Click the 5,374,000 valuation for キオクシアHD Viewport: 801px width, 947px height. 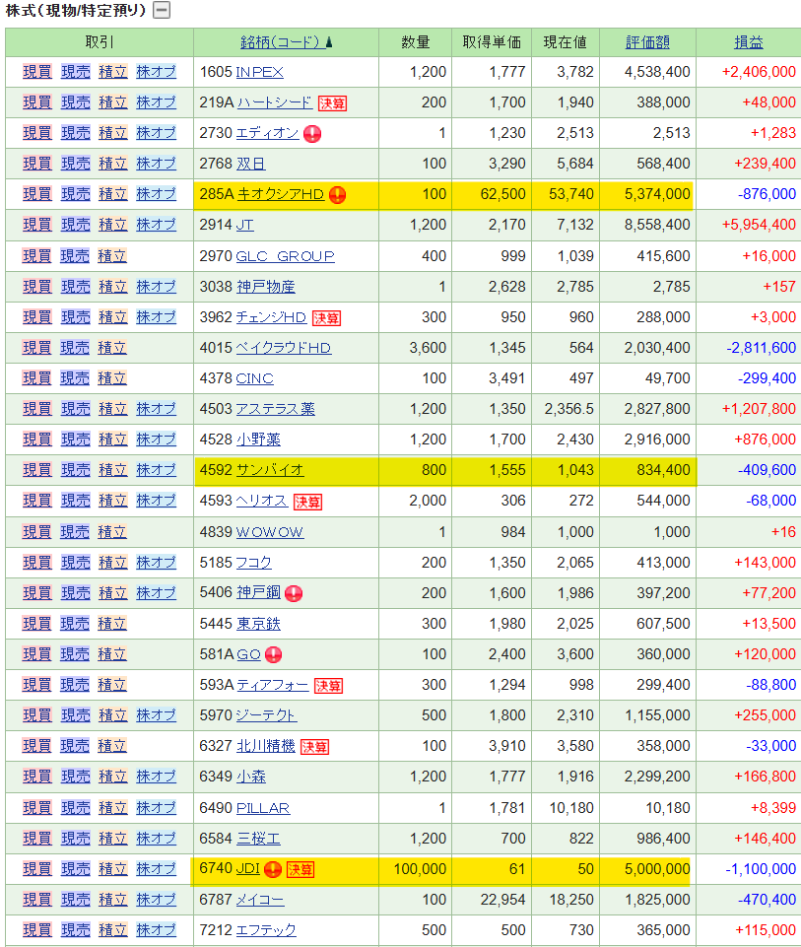tap(657, 194)
